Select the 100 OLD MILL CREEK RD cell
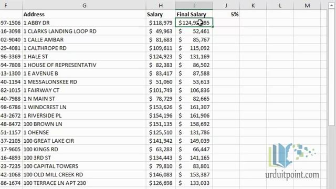The height and width of the screenshot is (189, 336). coord(84,174)
